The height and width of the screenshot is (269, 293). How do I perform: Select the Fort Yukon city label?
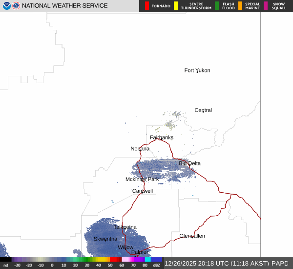tap(197, 70)
